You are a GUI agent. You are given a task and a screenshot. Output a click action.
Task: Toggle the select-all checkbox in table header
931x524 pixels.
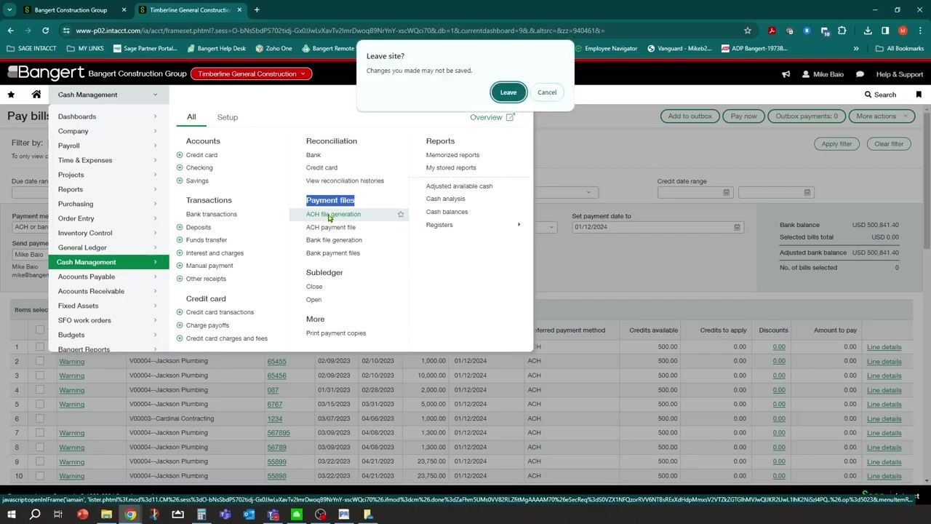[x=40, y=330]
